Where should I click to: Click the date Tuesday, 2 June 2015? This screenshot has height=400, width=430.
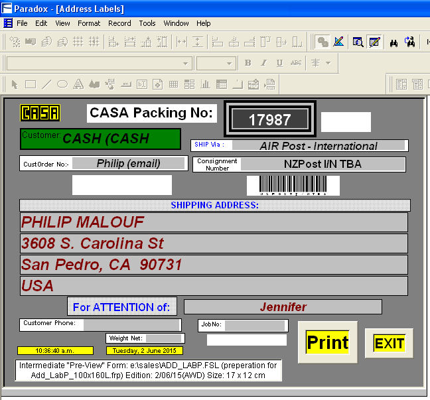tap(145, 351)
